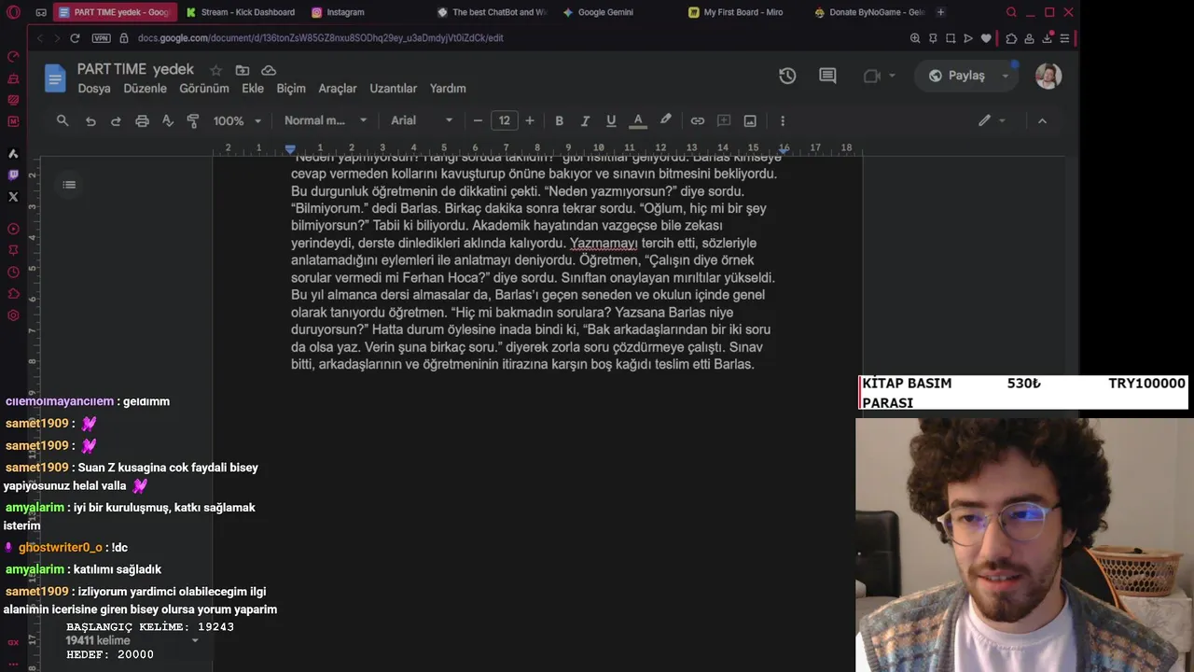
Task: Open the editing mode pencil dropdown
Action: click(991, 120)
